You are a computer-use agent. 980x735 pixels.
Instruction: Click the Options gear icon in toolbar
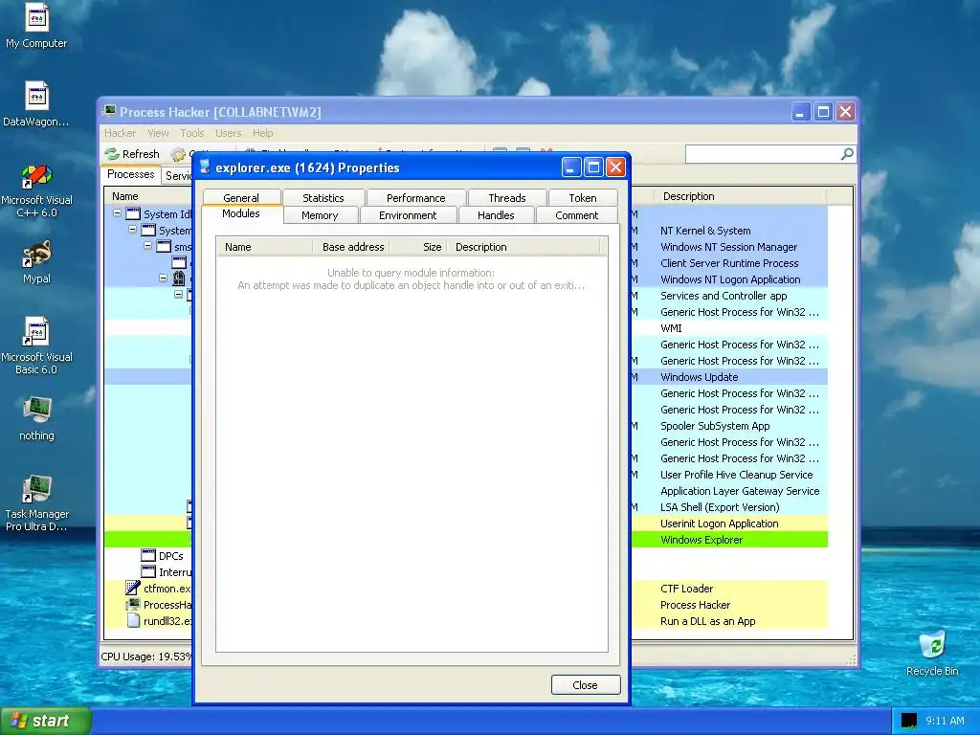pyautogui.click(x=178, y=154)
